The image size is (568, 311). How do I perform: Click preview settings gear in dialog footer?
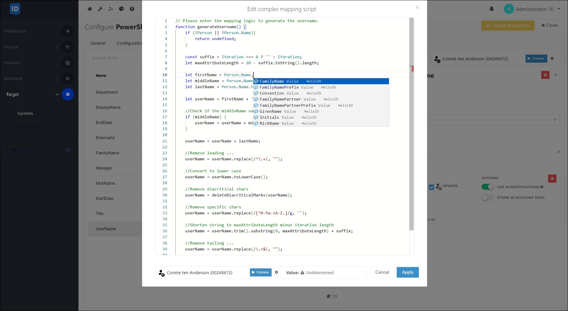(276, 272)
